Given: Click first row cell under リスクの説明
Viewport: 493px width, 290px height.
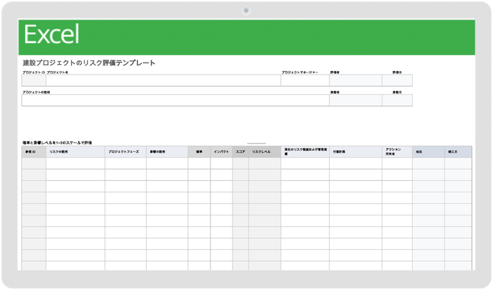Looking at the screenshot, I should [x=75, y=163].
